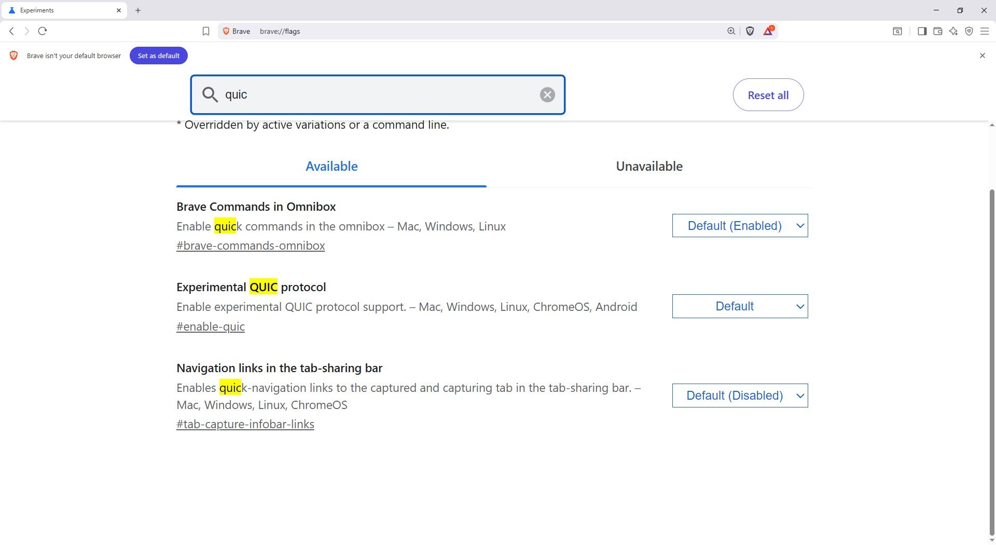996x545 pixels.
Task: Click the Reset all button
Action: click(x=768, y=95)
